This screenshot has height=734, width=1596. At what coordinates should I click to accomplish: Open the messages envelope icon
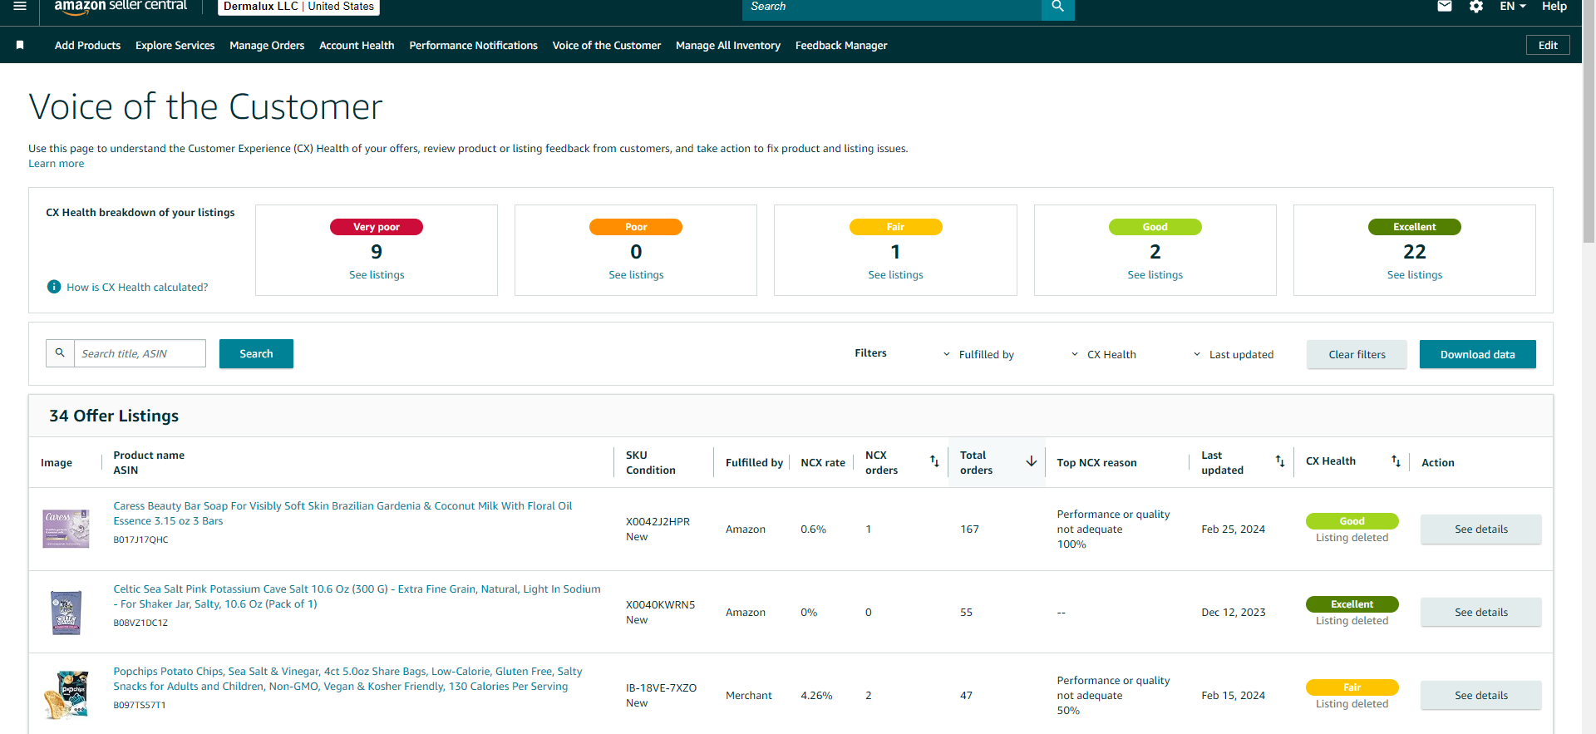pos(1445,7)
